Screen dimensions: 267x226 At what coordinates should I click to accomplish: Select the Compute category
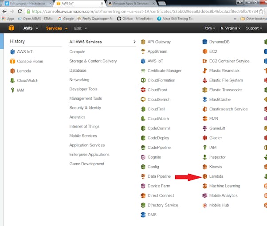click(77, 52)
